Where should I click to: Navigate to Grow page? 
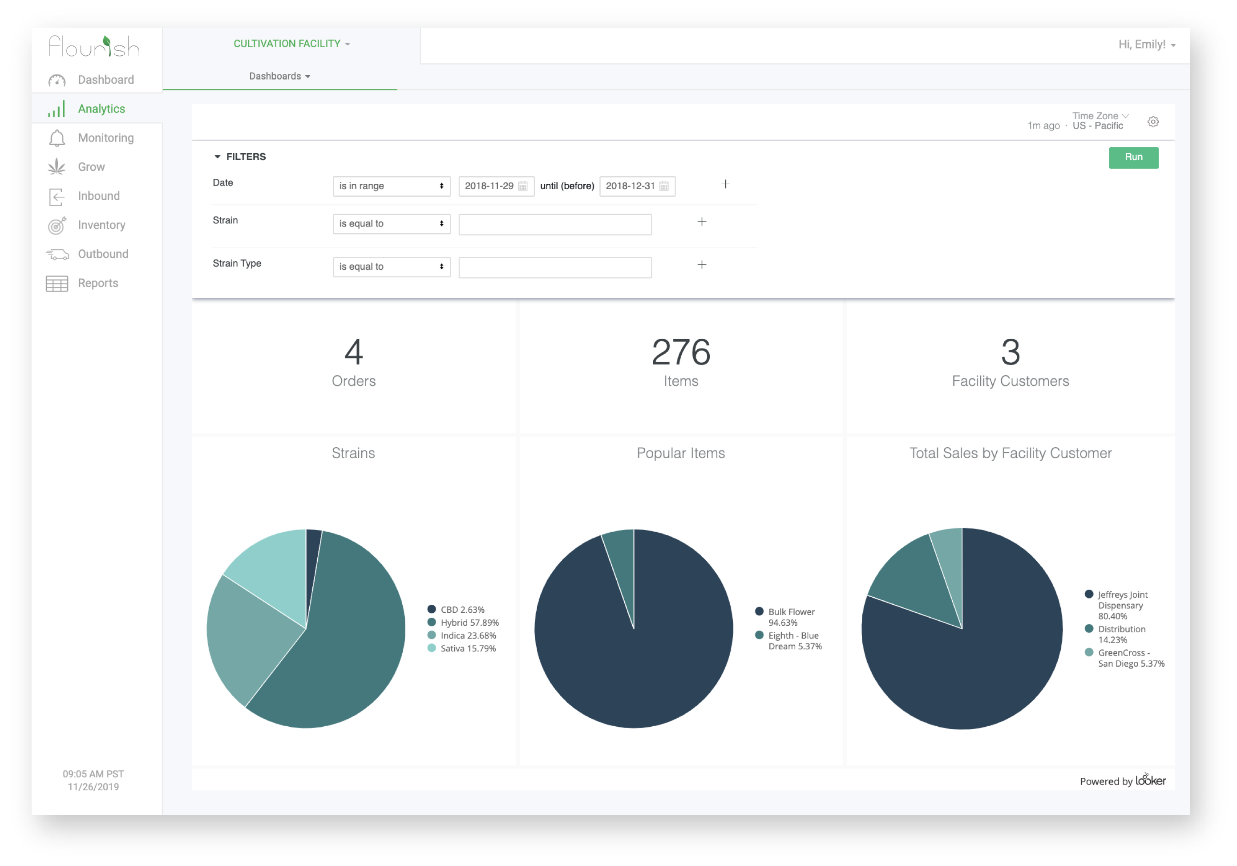pos(97,167)
